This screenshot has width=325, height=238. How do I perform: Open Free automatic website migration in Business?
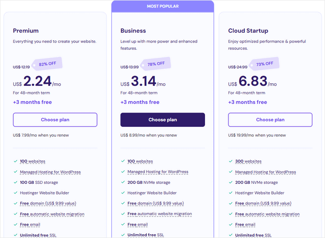[160, 214]
